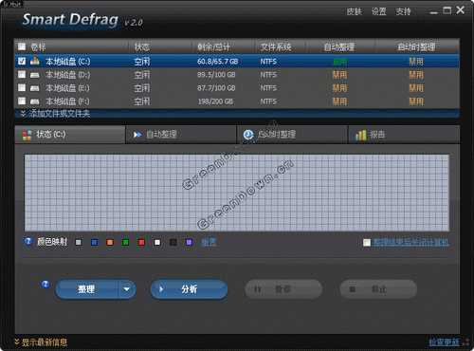Viewport: 474px width, 351px height.
Task: Click the D: drive disk icon
Action: coord(35,75)
